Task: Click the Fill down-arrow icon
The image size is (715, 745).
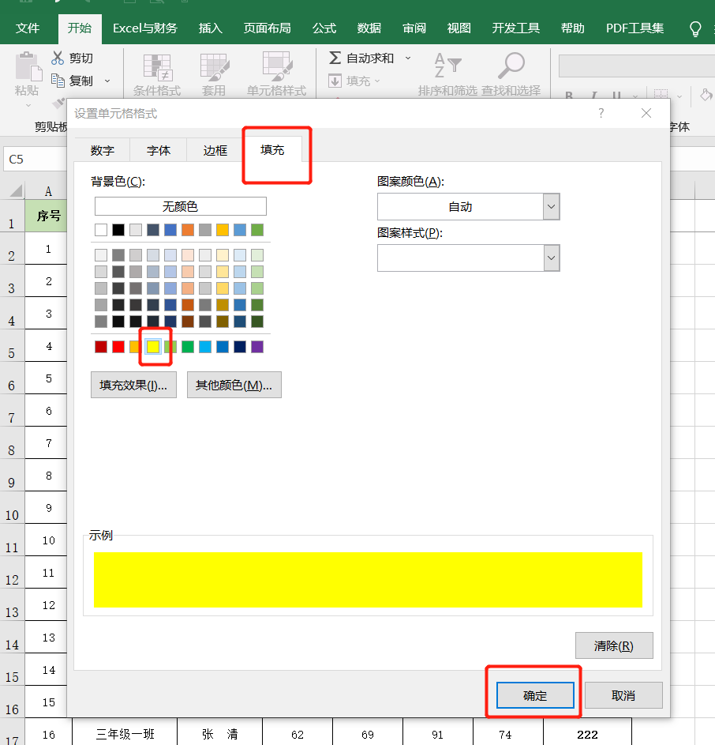Action: pos(335,81)
